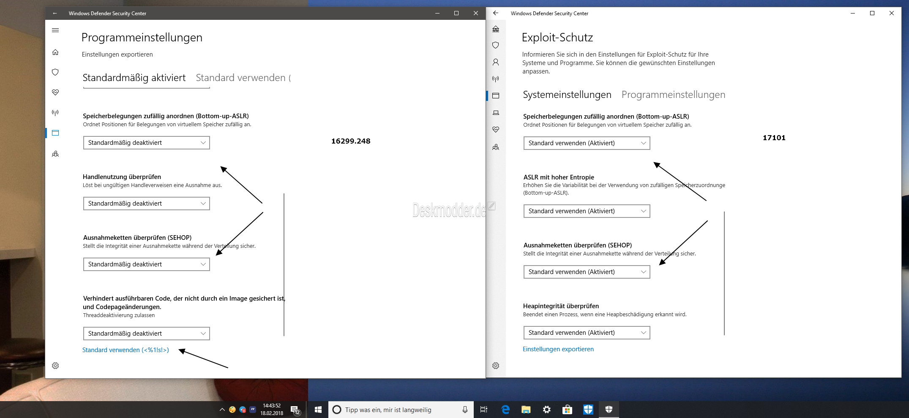The image size is (909, 418).
Task: Open device health heart icon in left window
Action: (55, 92)
